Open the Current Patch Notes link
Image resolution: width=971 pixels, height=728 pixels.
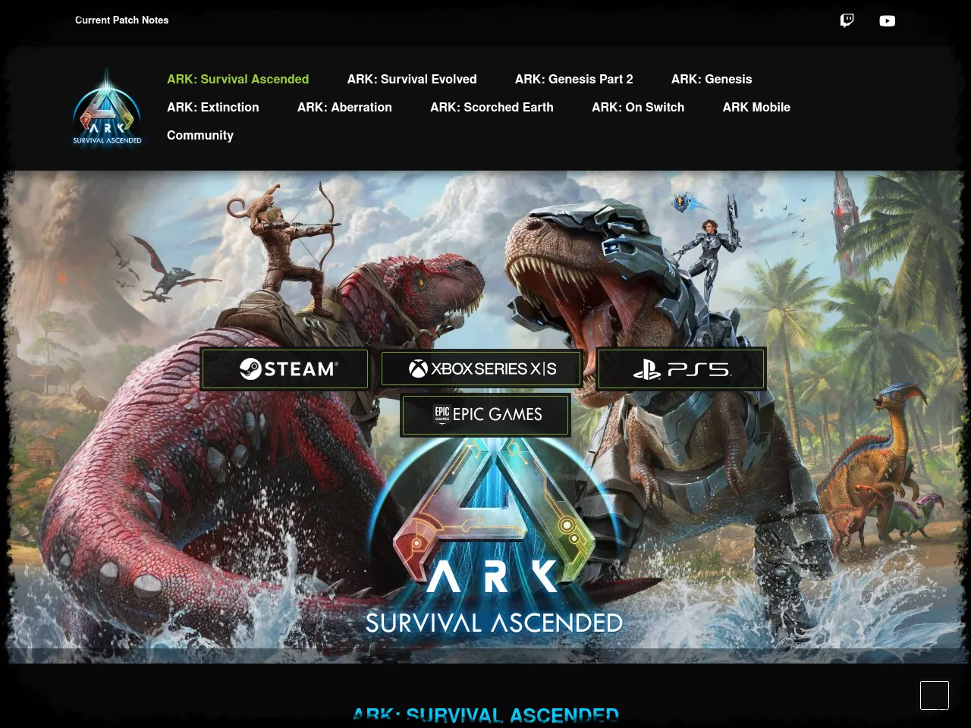pyautogui.click(x=121, y=20)
